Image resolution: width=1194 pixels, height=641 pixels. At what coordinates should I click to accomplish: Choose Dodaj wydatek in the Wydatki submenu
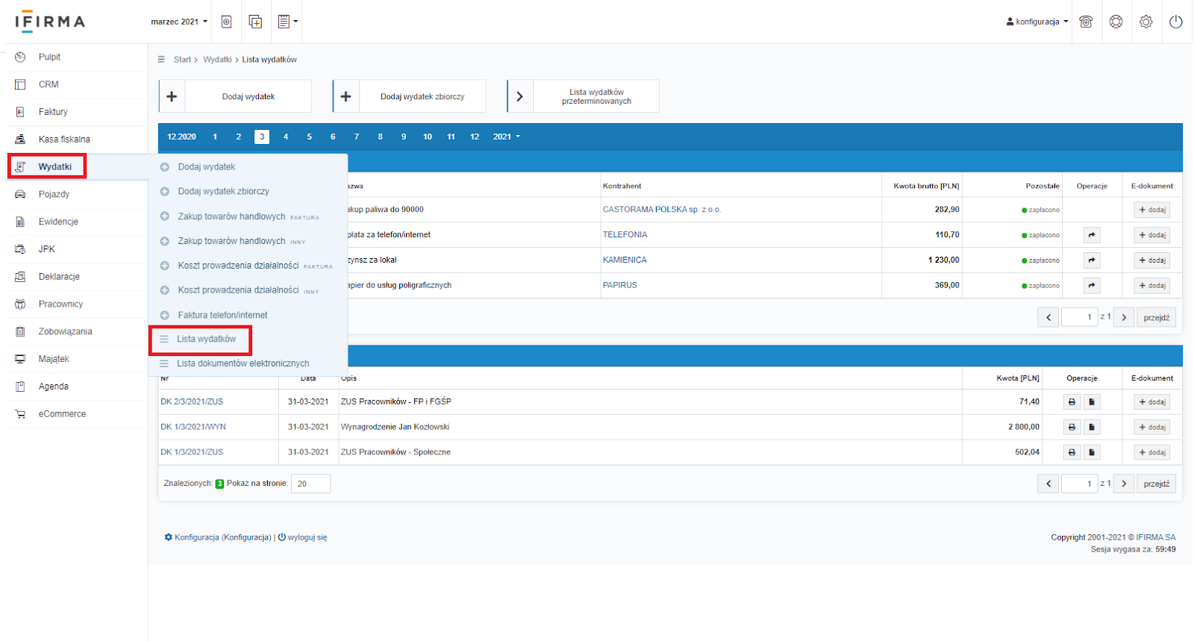tap(206, 167)
